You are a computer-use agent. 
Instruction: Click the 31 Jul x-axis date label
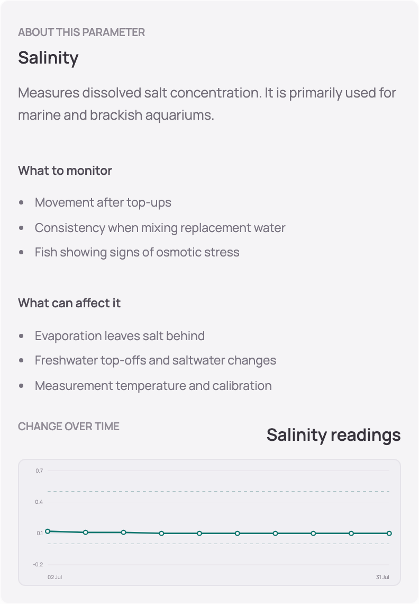click(382, 577)
